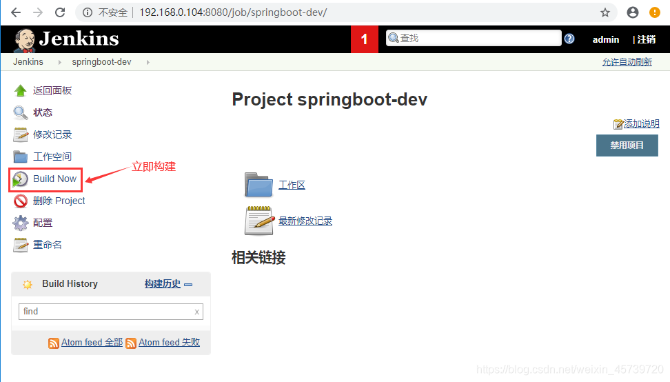This screenshot has width=670, height=382.
Task: Click the Jenkins breadcrumb link
Action: pos(28,62)
